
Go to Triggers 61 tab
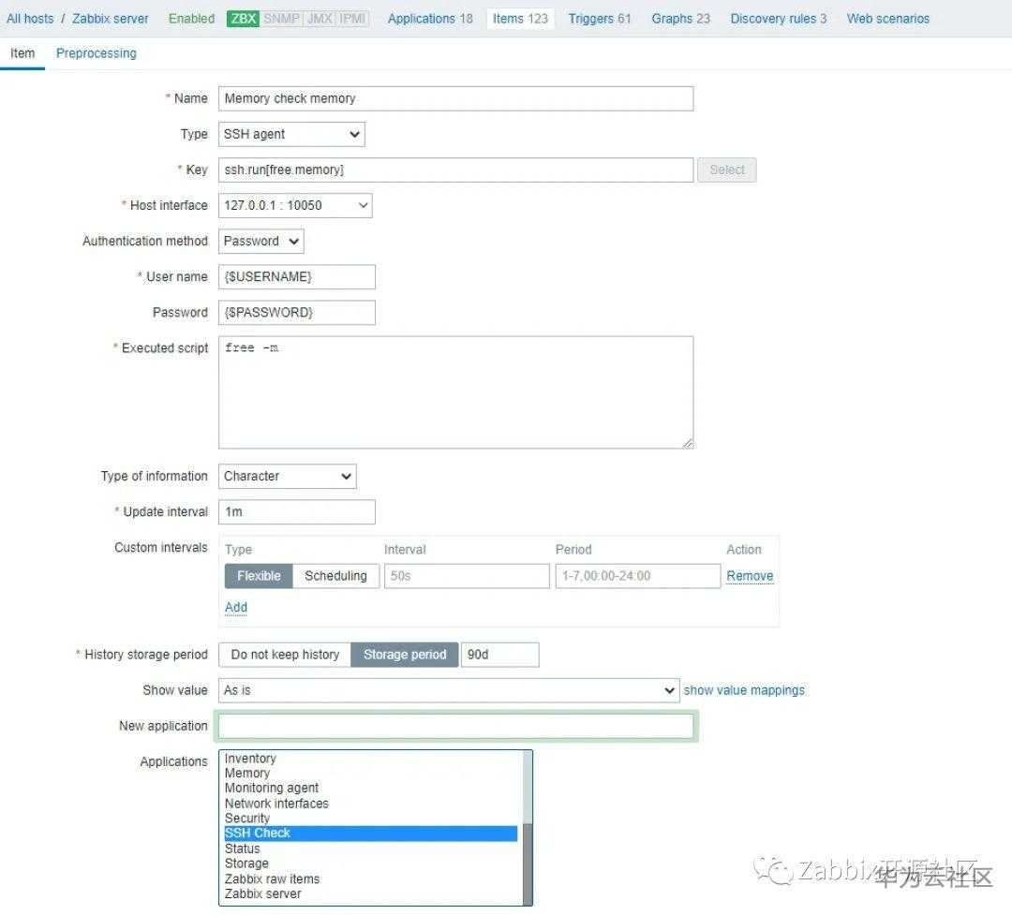600,19
